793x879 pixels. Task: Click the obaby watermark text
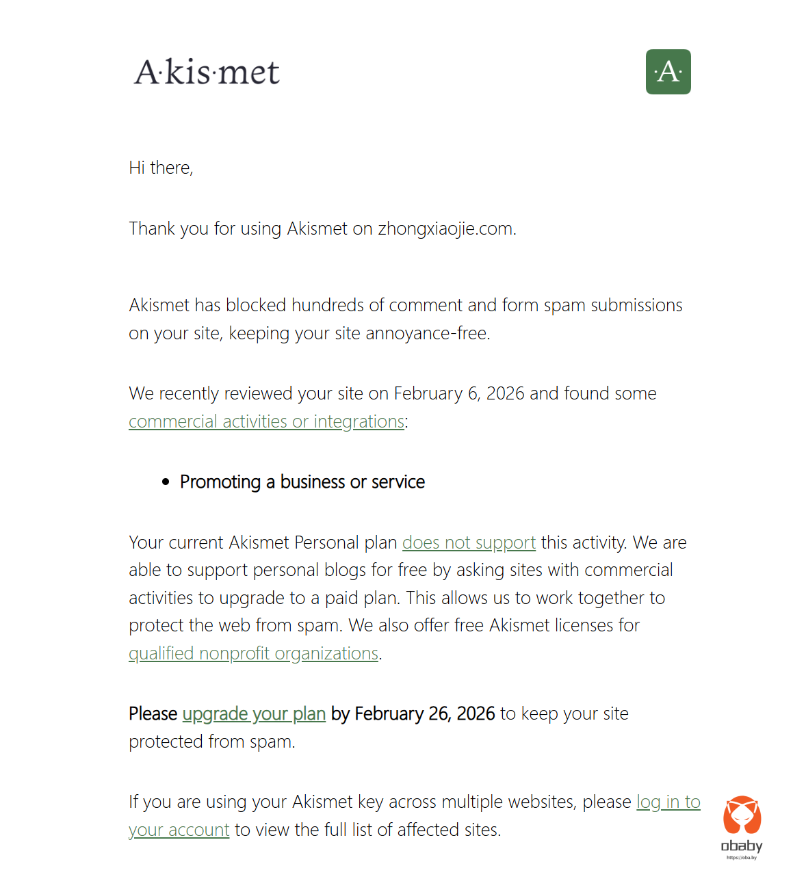tap(742, 846)
